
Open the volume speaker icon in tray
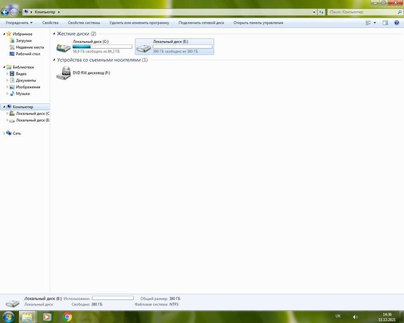click(x=356, y=317)
